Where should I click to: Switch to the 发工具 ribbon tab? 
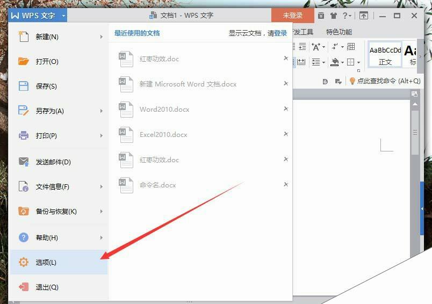303,32
